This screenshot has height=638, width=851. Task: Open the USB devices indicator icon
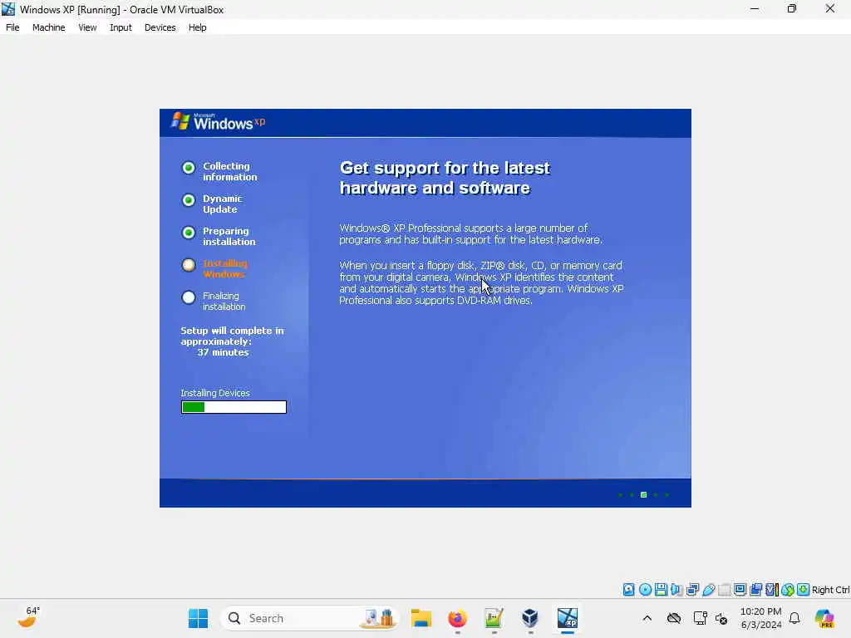(708, 590)
